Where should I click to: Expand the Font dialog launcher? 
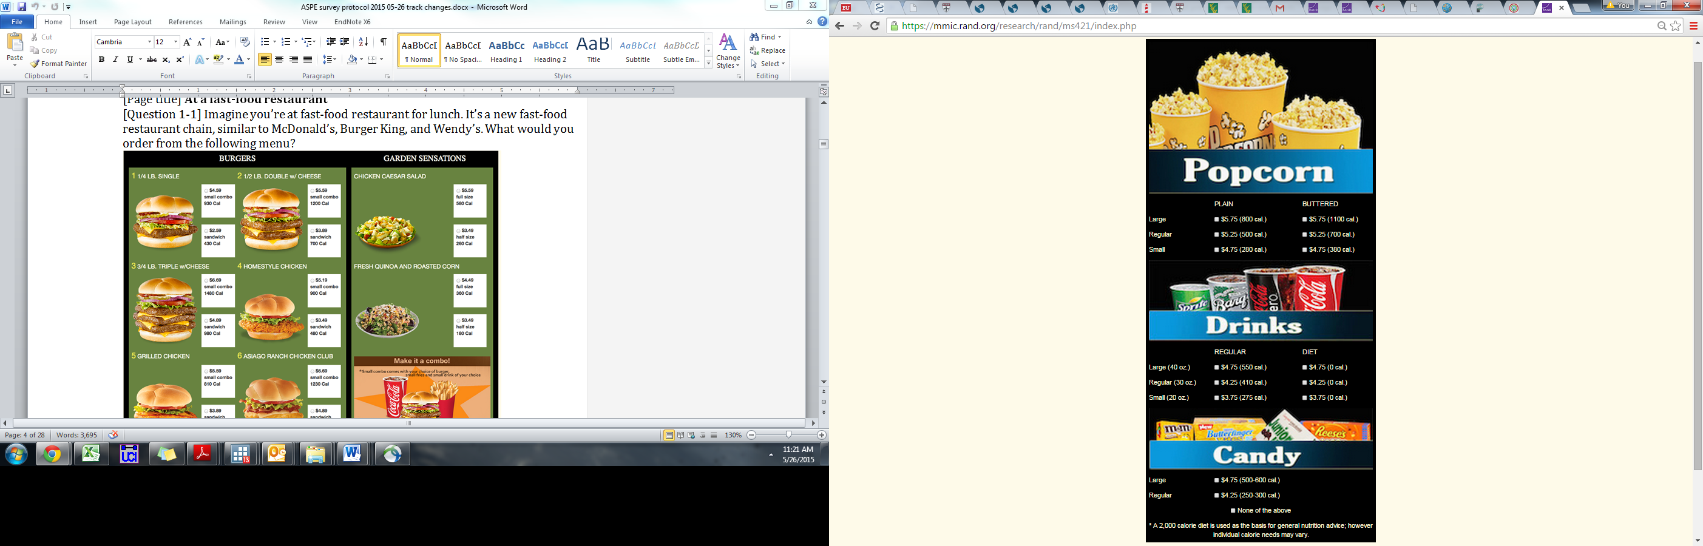click(249, 76)
